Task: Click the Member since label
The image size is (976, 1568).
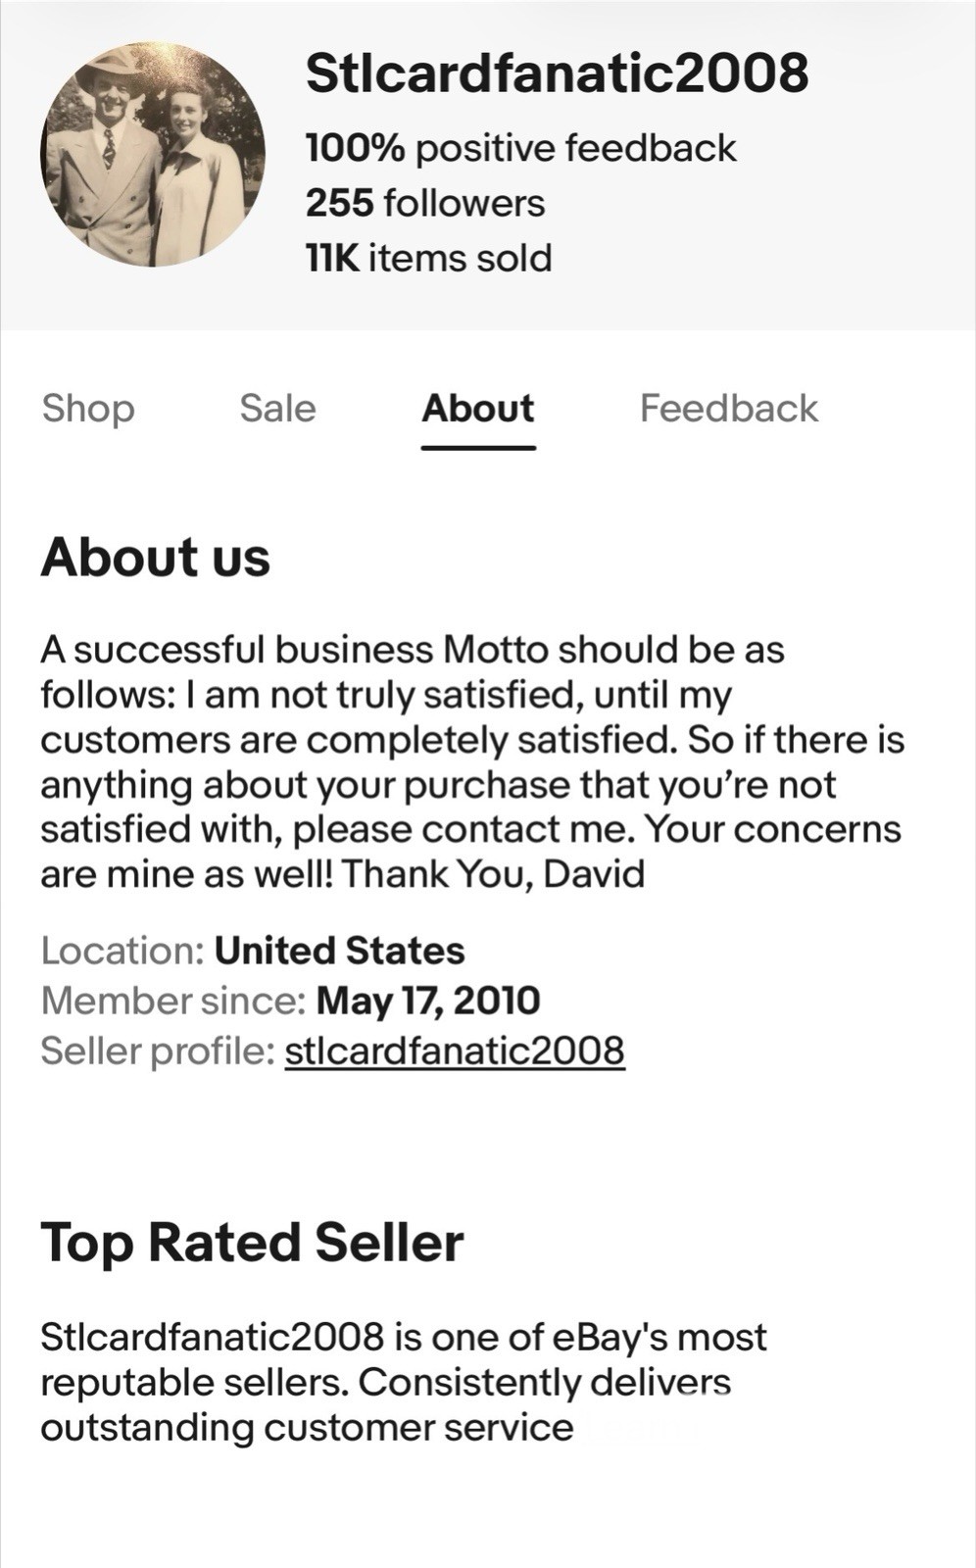Action: pos(173,1001)
